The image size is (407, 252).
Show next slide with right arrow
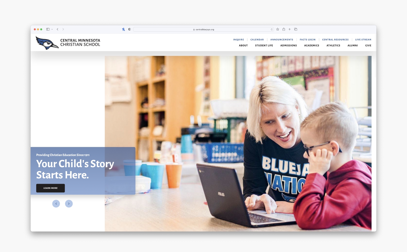click(69, 204)
